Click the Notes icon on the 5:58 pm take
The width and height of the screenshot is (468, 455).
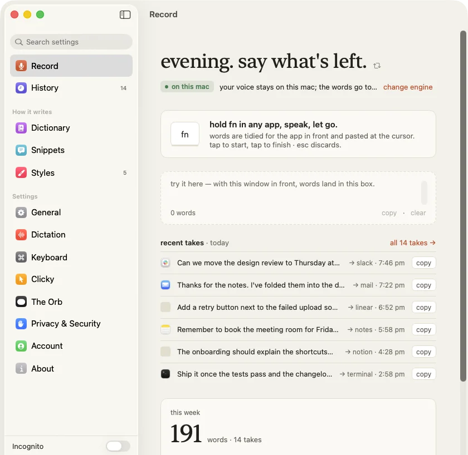[165, 329]
